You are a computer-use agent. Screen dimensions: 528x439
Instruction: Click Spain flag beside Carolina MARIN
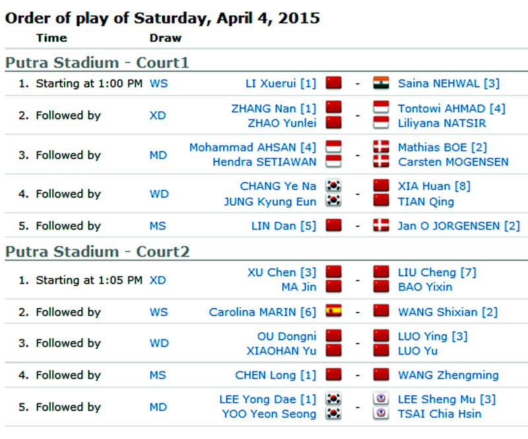point(334,311)
